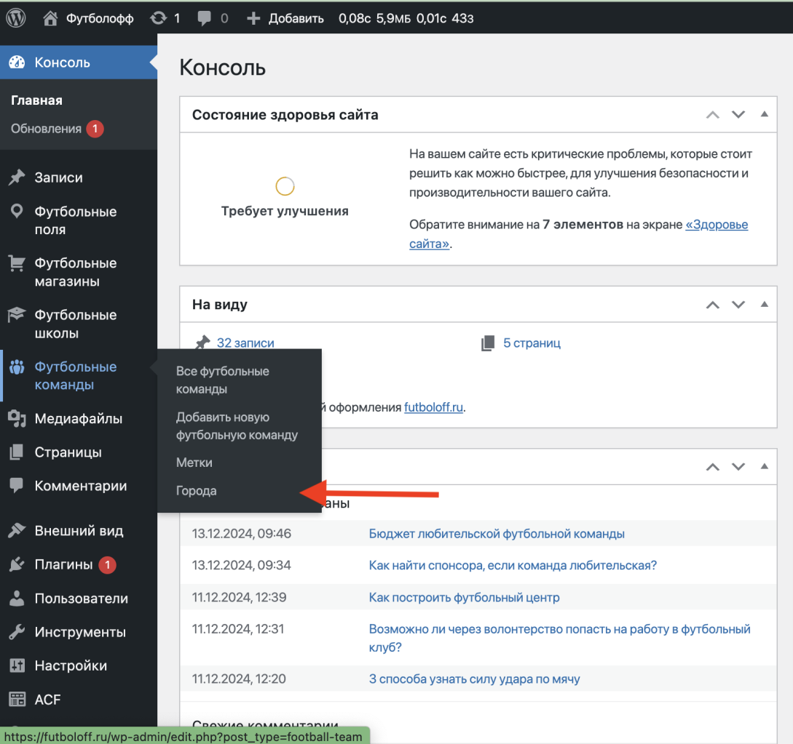Open the futboloff.ru theme link
The height and width of the screenshot is (744, 793).
coord(433,407)
